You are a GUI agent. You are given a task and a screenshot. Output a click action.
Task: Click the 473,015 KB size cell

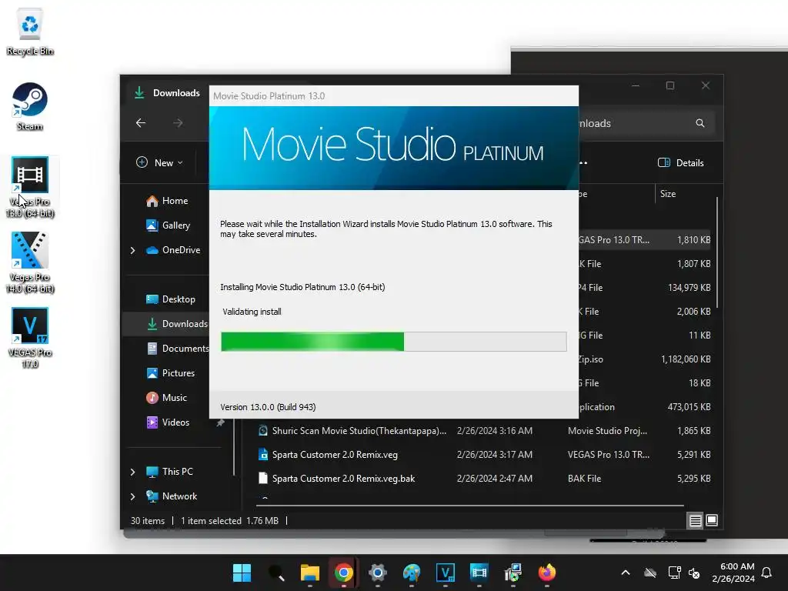[689, 406]
